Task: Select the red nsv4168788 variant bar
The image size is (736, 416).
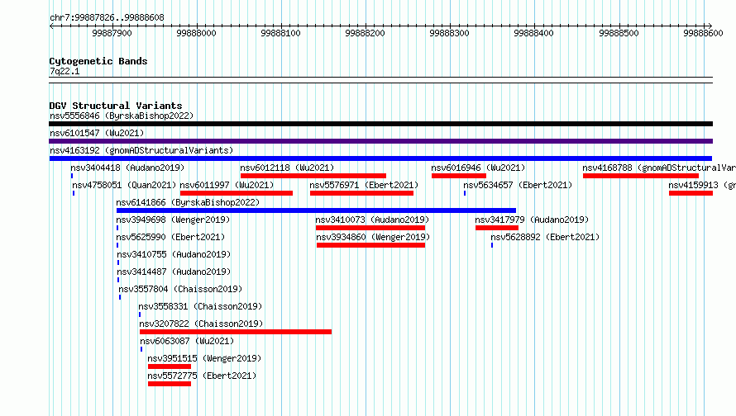Action: pos(641,176)
